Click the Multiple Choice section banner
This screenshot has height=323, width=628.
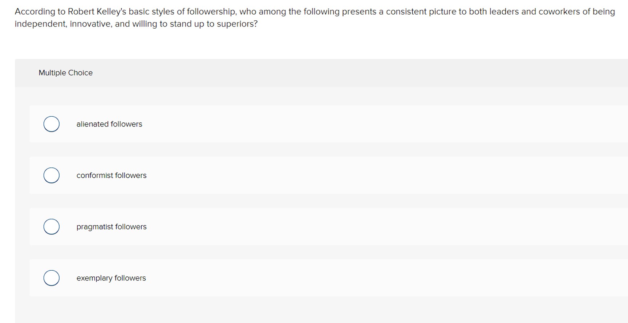tap(312, 73)
